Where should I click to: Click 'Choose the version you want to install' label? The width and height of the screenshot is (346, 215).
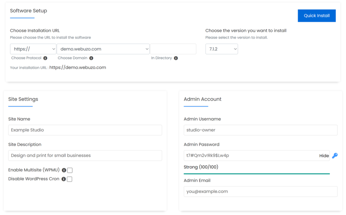point(246,31)
